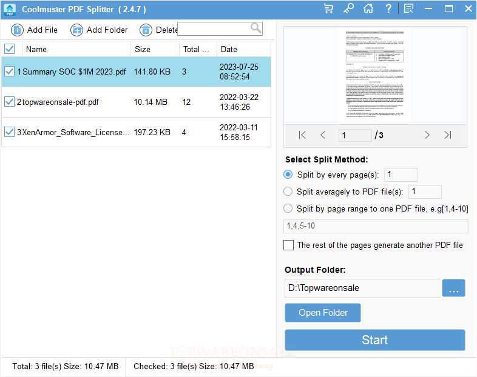
Task: Click the D:\Topwareonsale output path field
Action: point(363,288)
